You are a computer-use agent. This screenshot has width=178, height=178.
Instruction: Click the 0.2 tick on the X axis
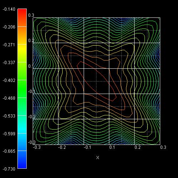[x=138, y=147]
